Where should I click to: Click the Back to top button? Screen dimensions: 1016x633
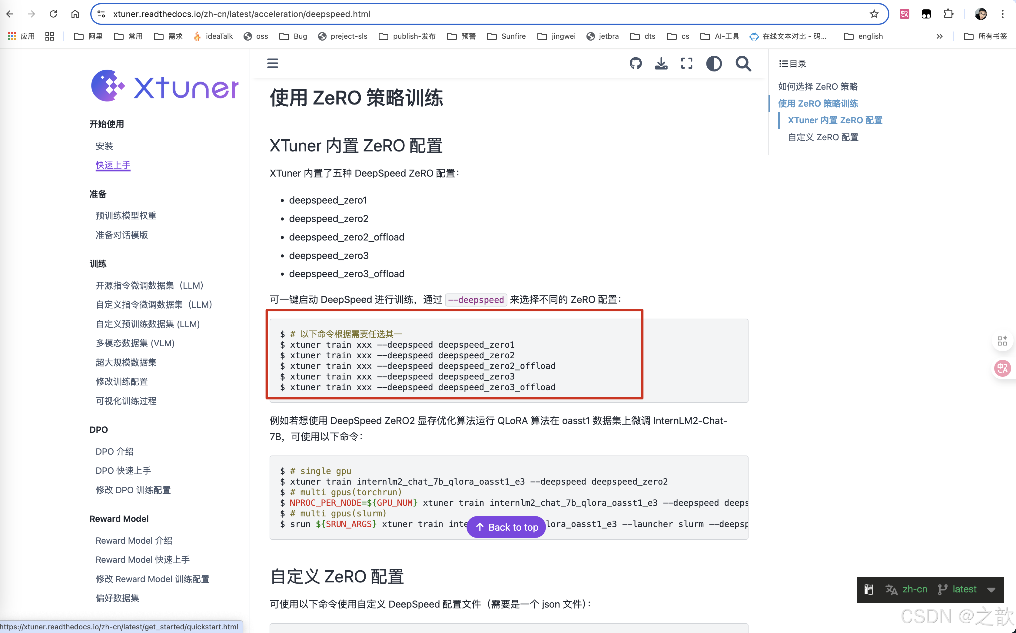click(x=506, y=527)
